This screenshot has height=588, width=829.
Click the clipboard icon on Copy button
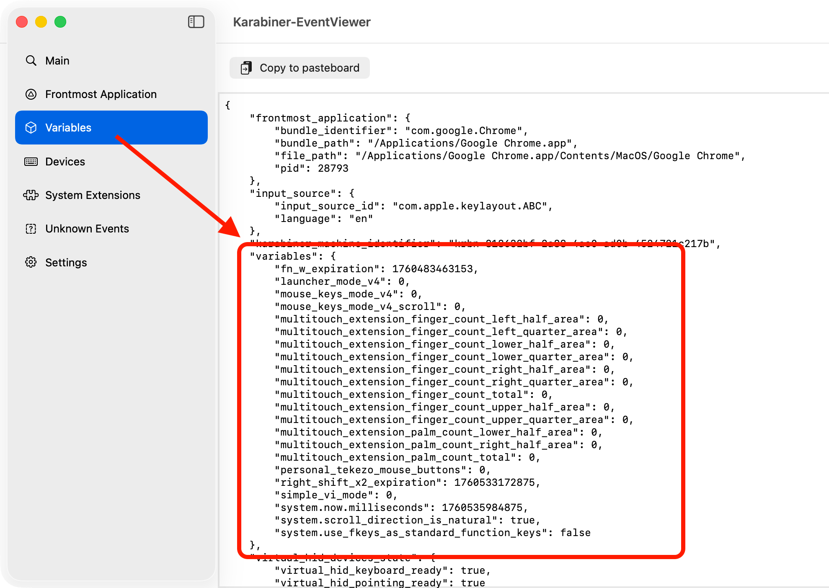click(245, 67)
